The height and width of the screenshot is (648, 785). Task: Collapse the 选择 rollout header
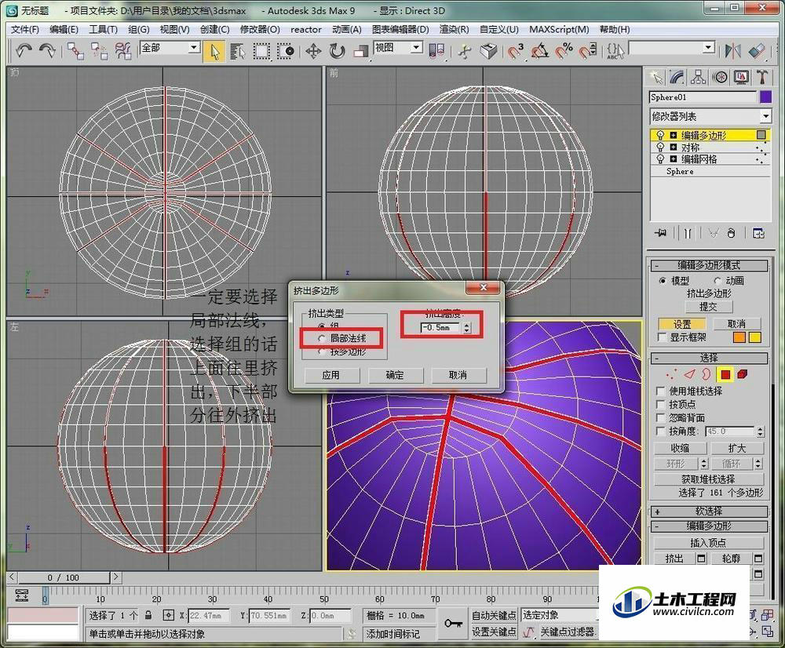point(709,358)
